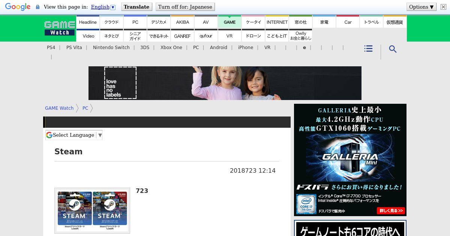Open the Steam prepaid cards thumbnail
Viewport: 450px width, 236px height.
[x=92, y=211]
